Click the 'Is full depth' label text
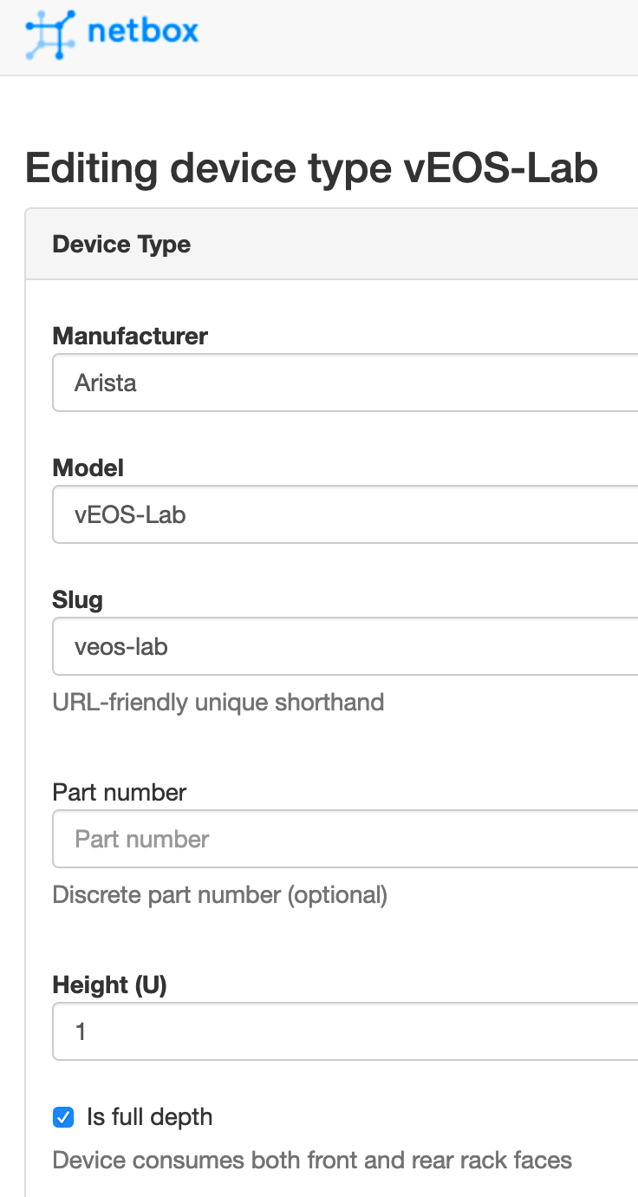Image resolution: width=638 pixels, height=1197 pixels. (149, 1117)
